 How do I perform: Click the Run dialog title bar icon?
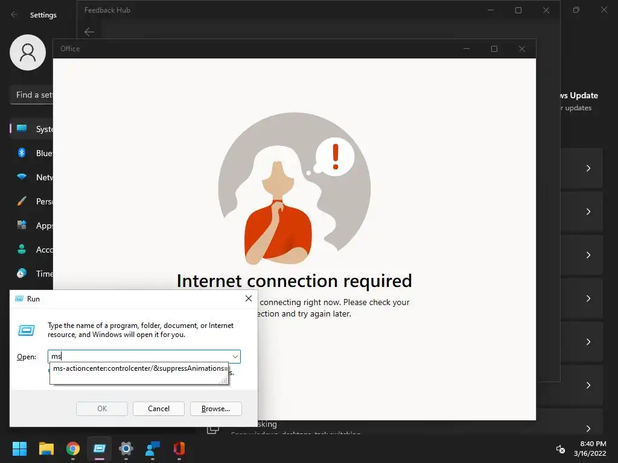coord(19,299)
